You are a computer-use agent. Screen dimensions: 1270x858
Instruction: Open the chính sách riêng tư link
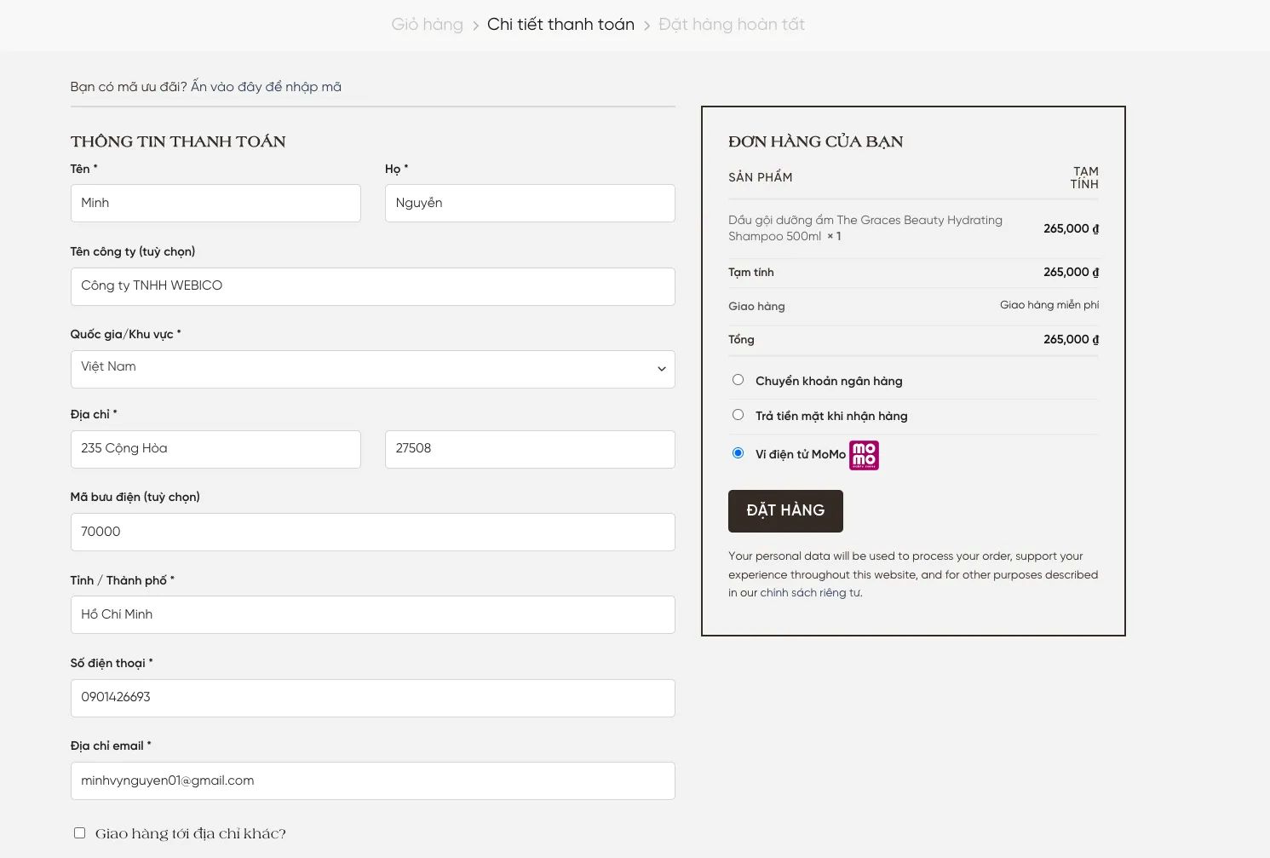click(802, 593)
